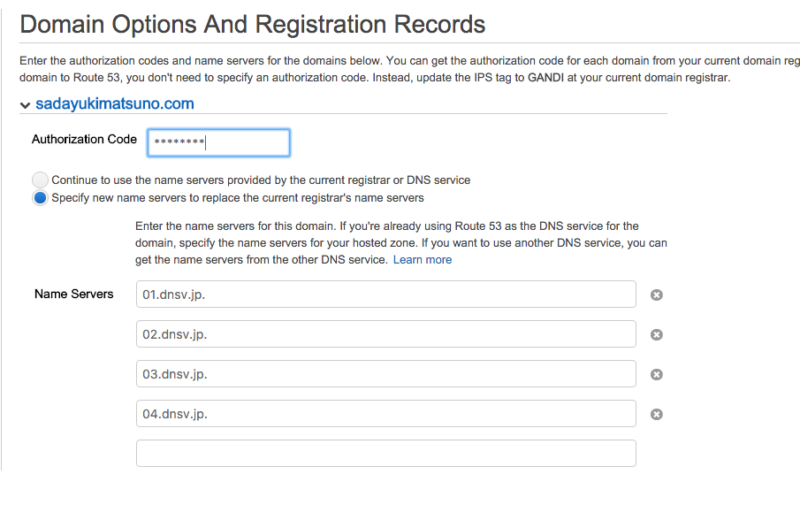Click the Name Servers label
The height and width of the screenshot is (505, 800).
[74, 295]
